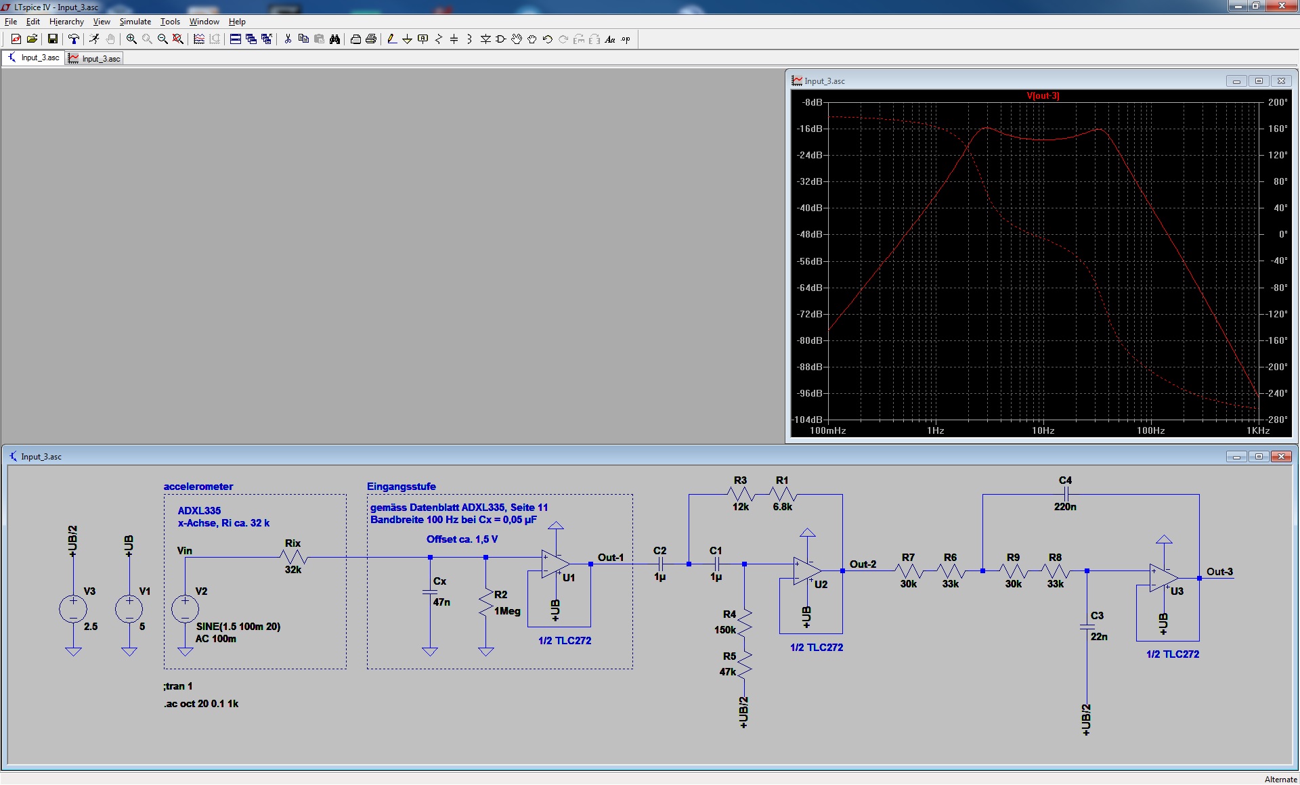Click the New Schematic toolbar icon
Image resolution: width=1300 pixels, height=785 pixels.
(x=16, y=39)
